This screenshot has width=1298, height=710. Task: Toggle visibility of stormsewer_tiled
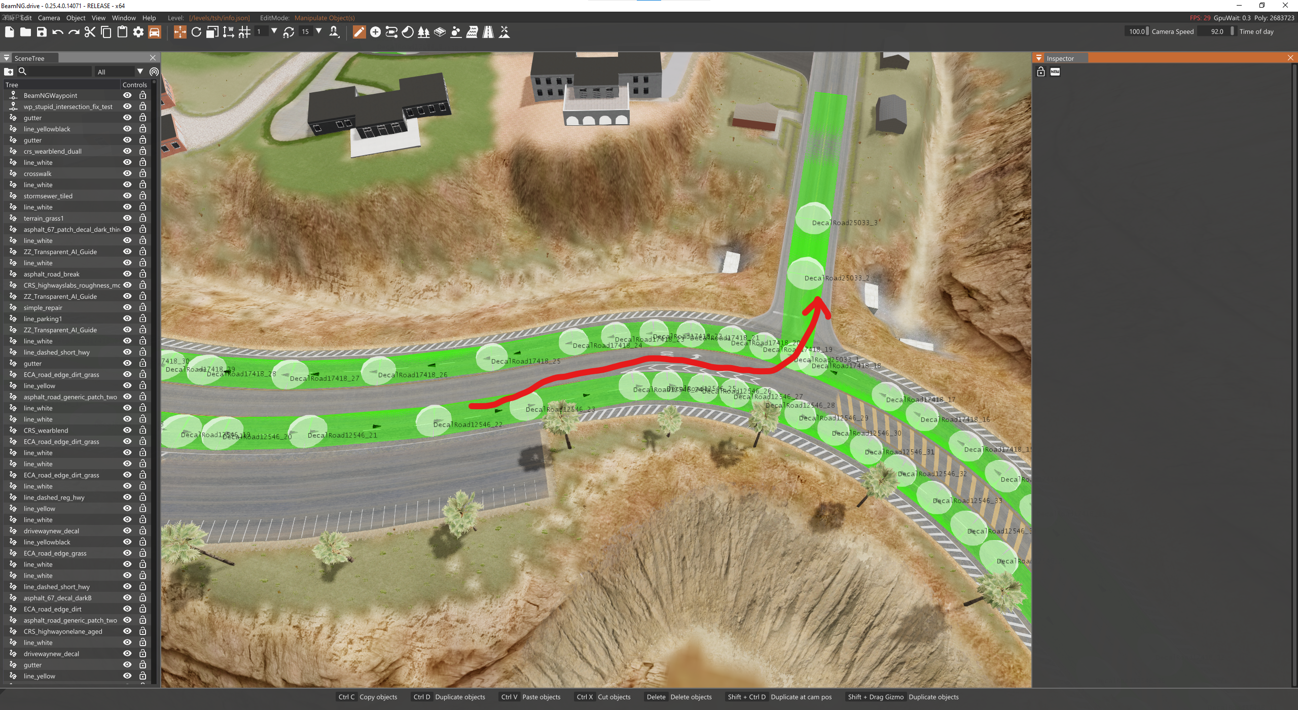127,196
